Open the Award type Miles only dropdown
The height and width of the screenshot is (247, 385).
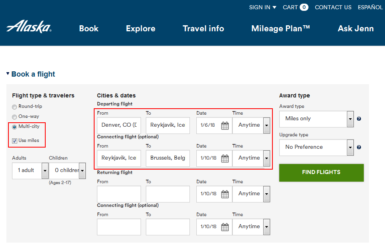[x=316, y=119]
